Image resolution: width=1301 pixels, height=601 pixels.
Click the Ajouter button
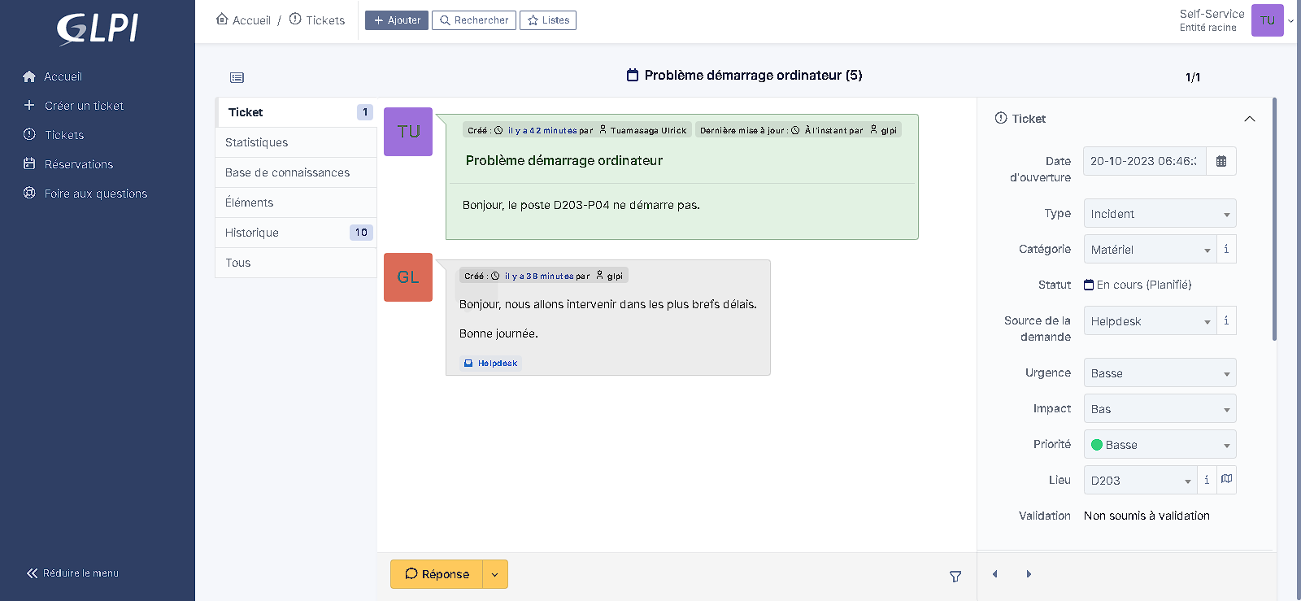point(397,20)
